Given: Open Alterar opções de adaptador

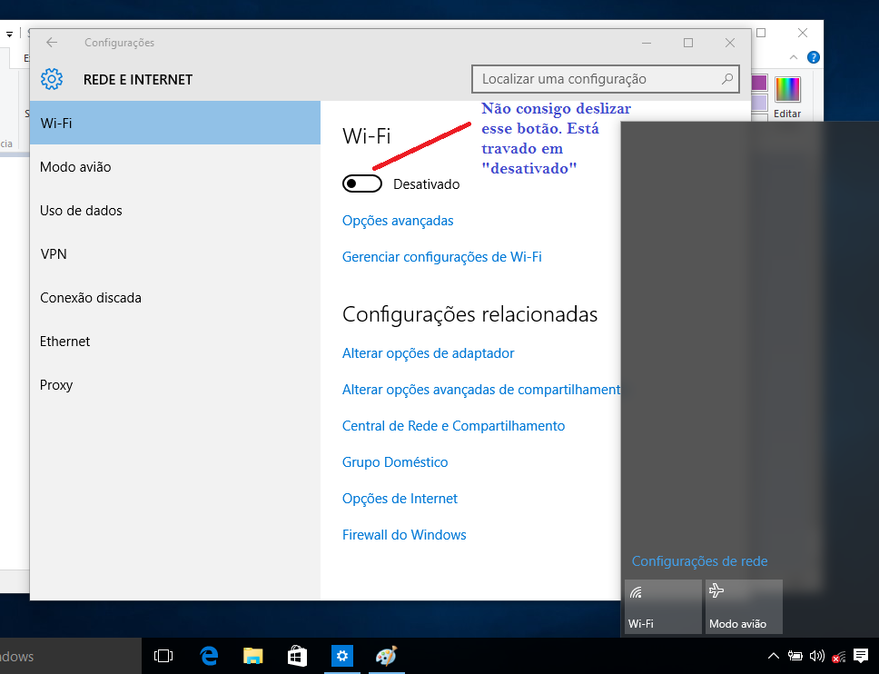Looking at the screenshot, I should (x=428, y=353).
